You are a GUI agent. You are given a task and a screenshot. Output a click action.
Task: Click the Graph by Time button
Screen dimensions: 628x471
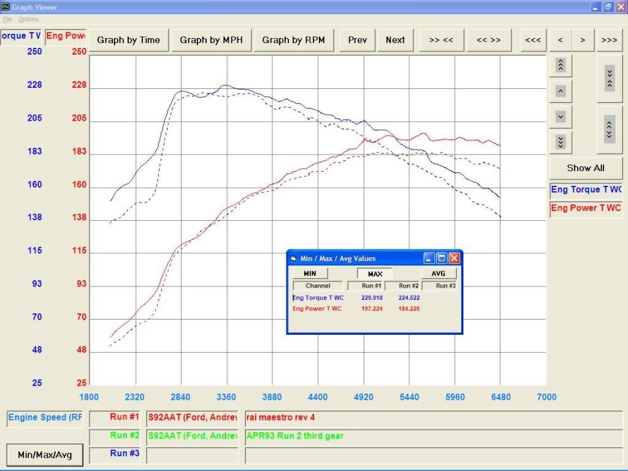(x=129, y=40)
